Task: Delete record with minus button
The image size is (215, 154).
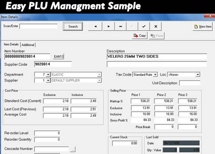Action: point(120,26)
